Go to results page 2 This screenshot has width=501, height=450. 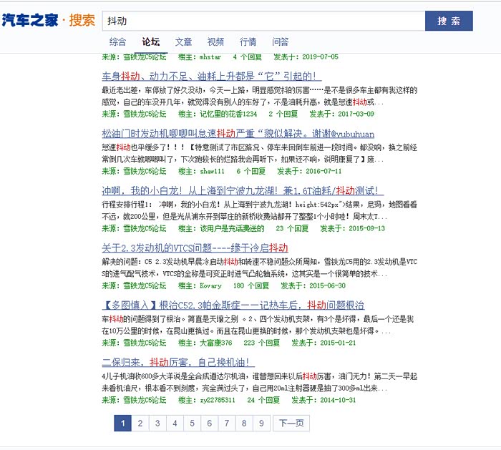(140, 424)
